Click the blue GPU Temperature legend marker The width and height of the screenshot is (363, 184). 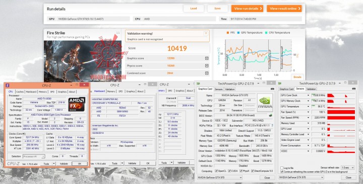coord(238,33)
